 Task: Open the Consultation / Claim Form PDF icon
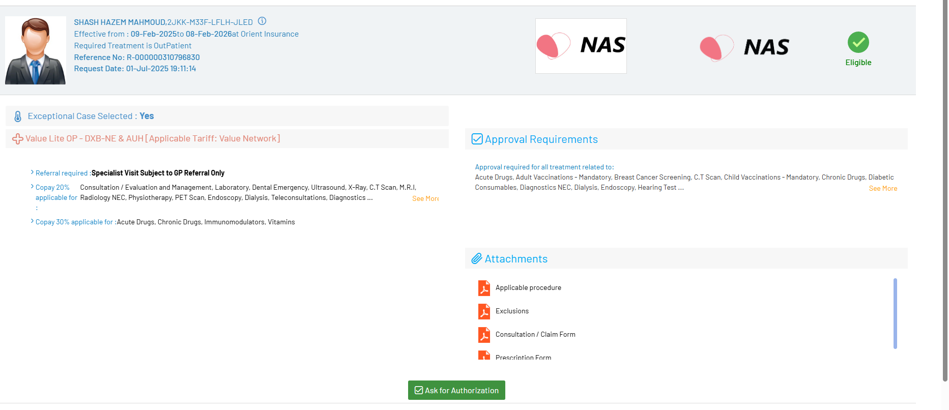(484, 335)
